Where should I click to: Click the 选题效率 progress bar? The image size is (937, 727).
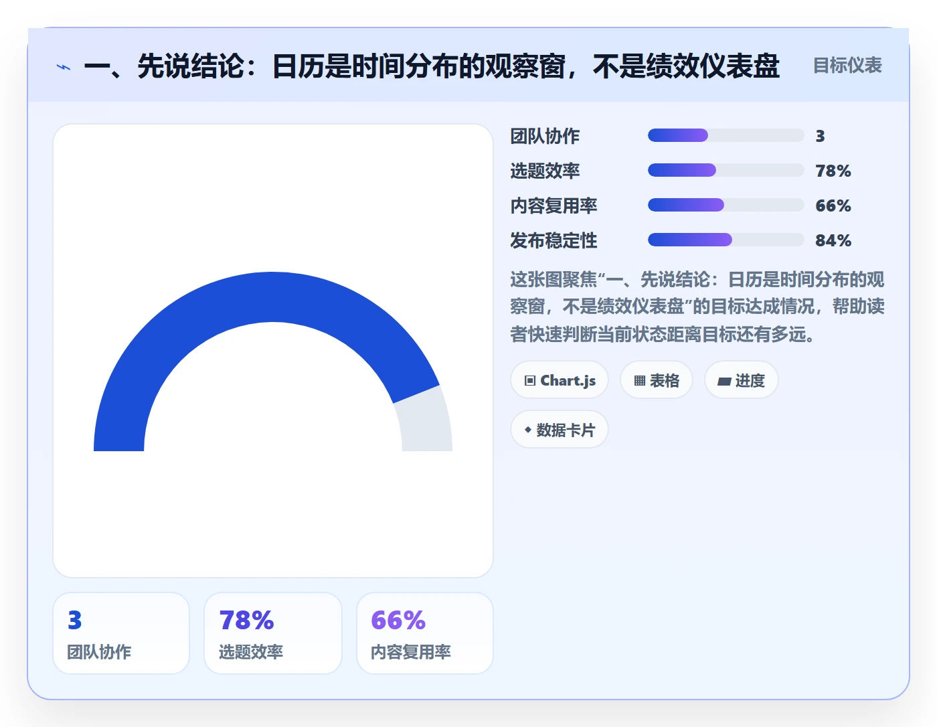(726, 170)
